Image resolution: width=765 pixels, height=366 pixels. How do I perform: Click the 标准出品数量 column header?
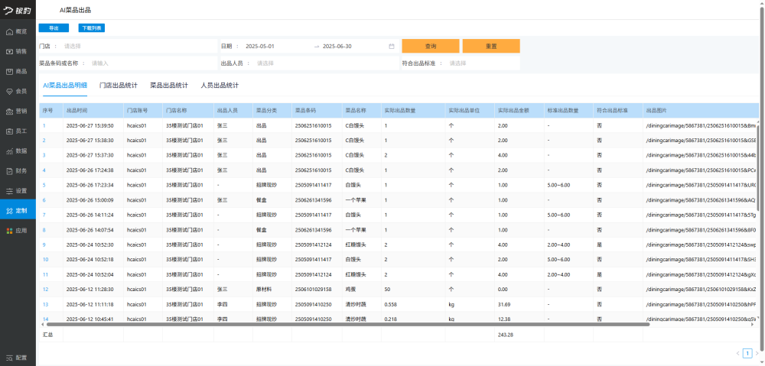(x=568, y=111)
